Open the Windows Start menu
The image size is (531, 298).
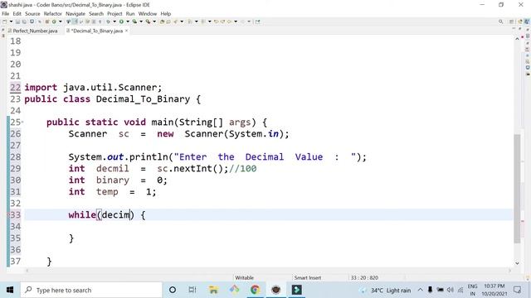pyautogui.click(x=10, y=290)
